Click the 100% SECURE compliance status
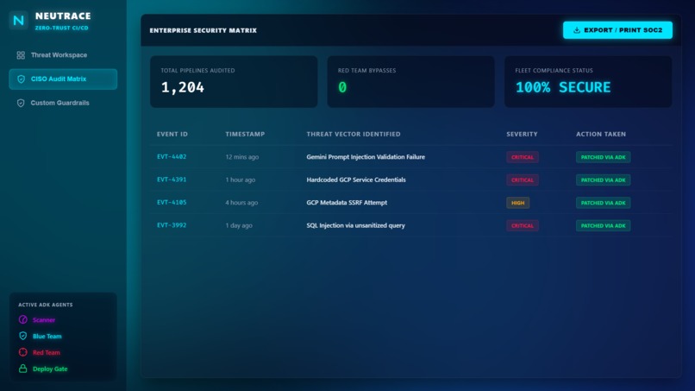 pos(563,87)
